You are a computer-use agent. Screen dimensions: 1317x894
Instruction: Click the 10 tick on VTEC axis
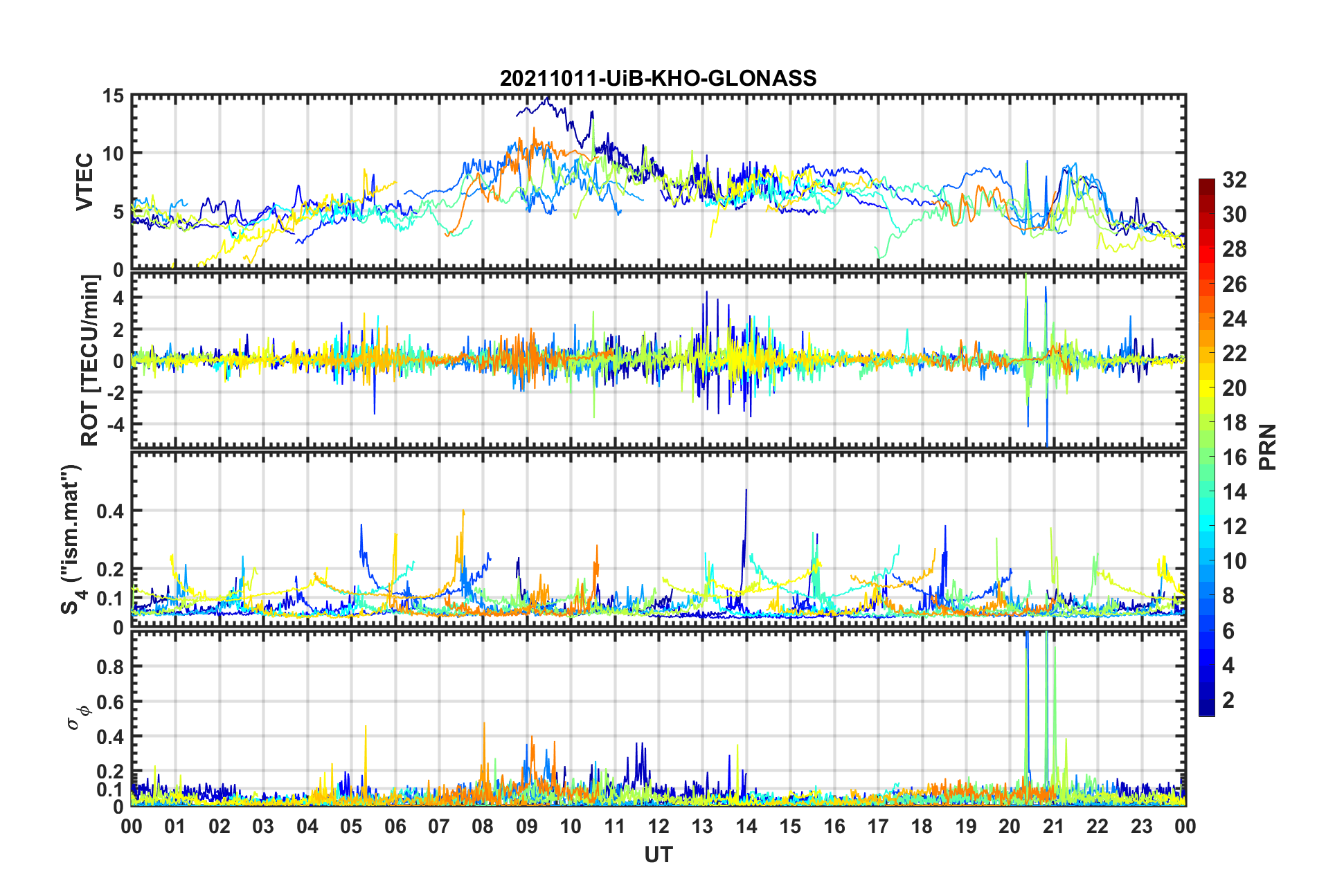(x=114, y=154)
